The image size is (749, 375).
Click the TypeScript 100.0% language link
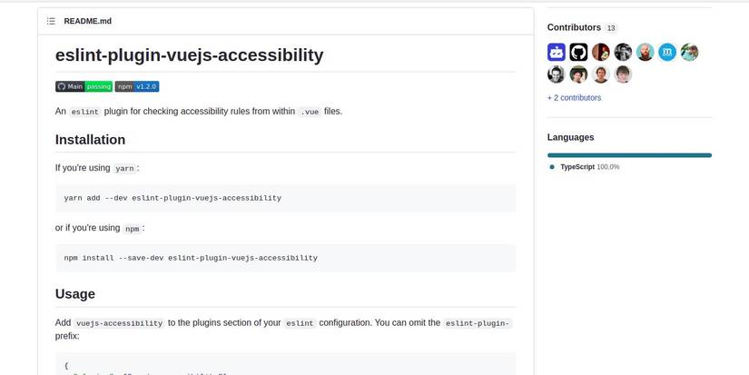coord(589,167)
